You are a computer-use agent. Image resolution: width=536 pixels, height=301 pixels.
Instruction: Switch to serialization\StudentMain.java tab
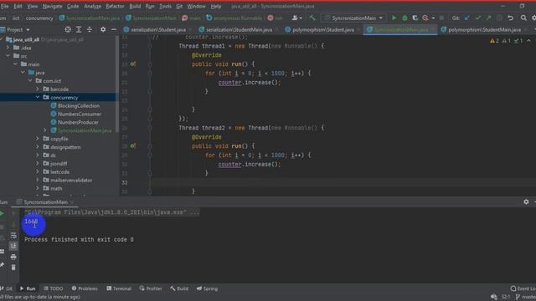(238, 30)
